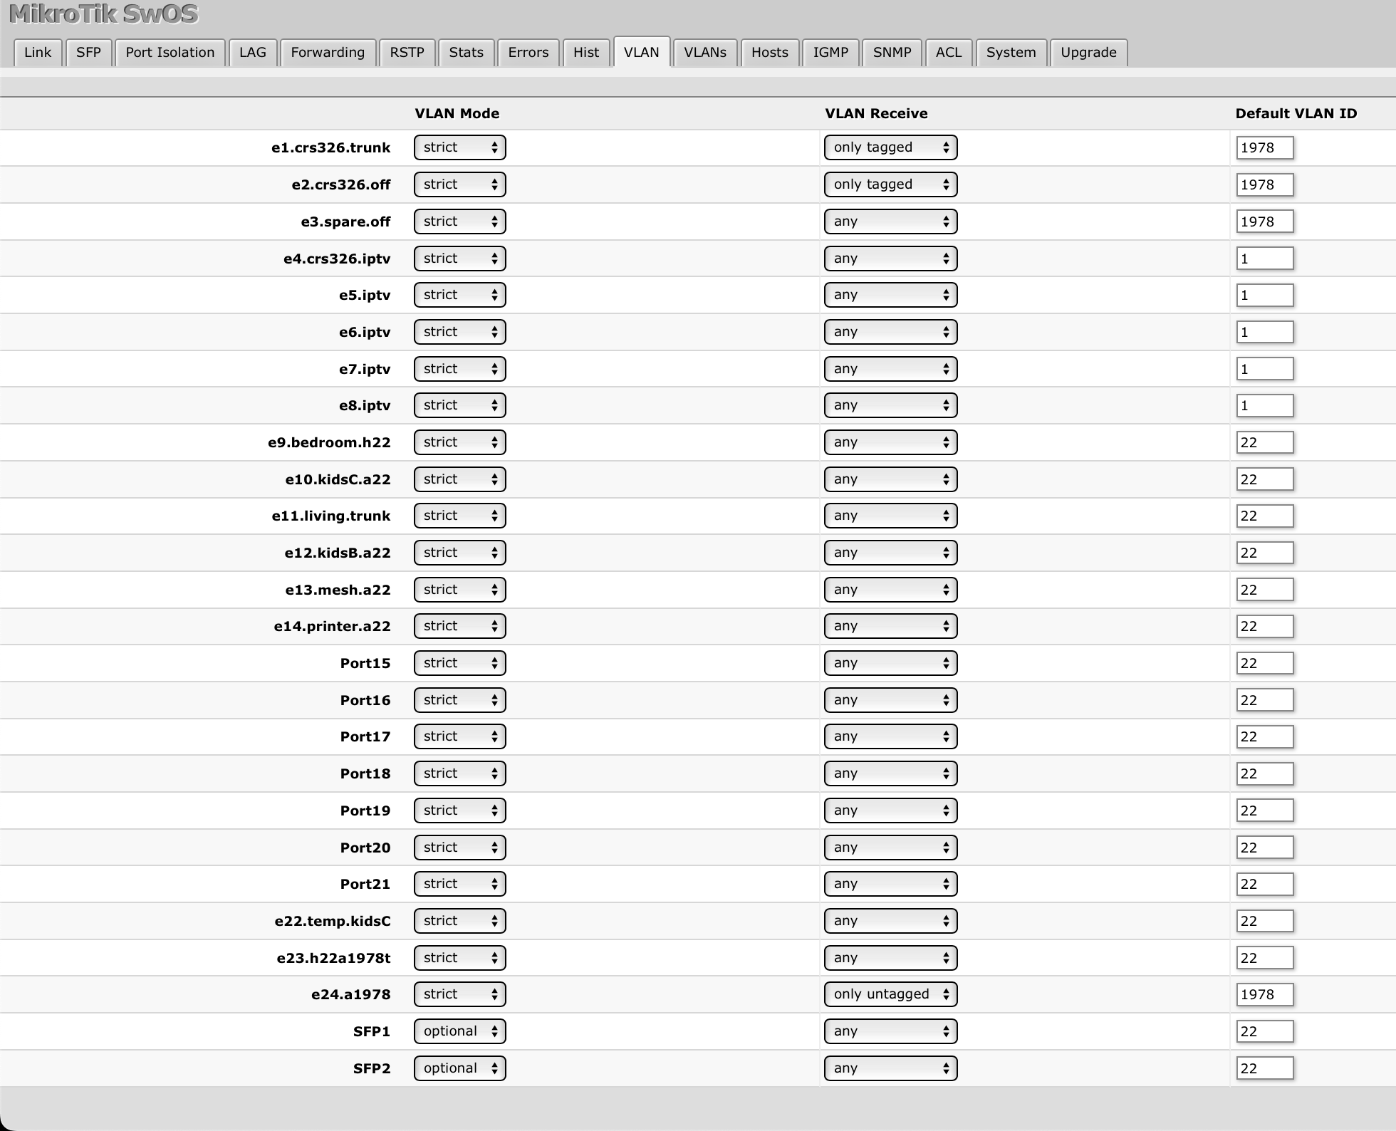Open VLAN Mode dropdown for e9.bedroom.h22

click(x=460, y=442)
